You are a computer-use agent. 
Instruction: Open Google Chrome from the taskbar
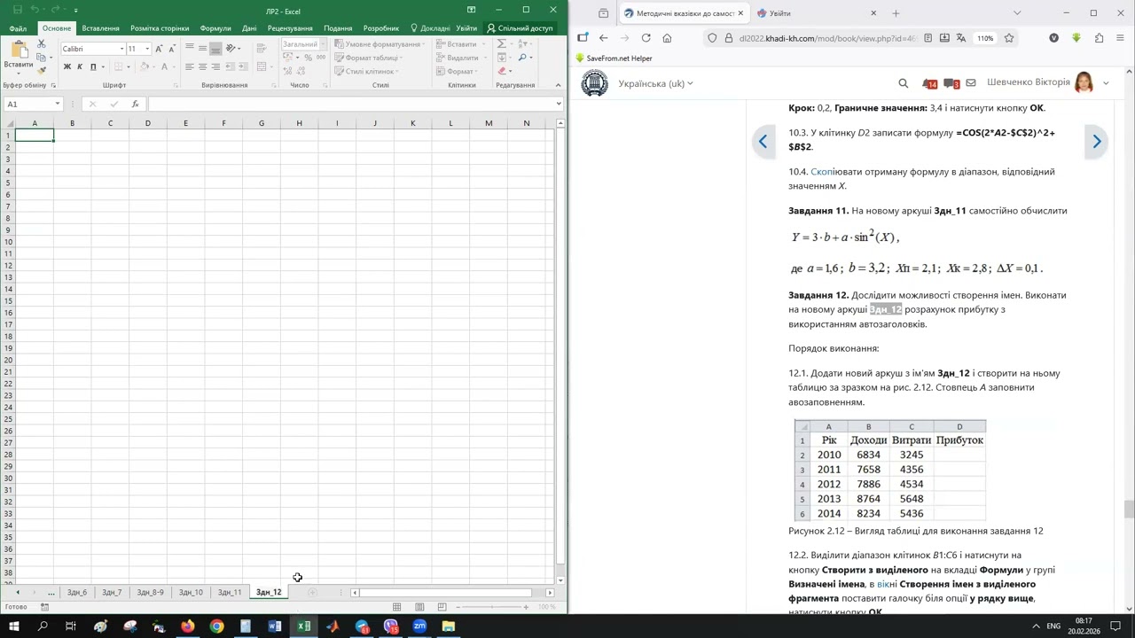tap(216, 626)
